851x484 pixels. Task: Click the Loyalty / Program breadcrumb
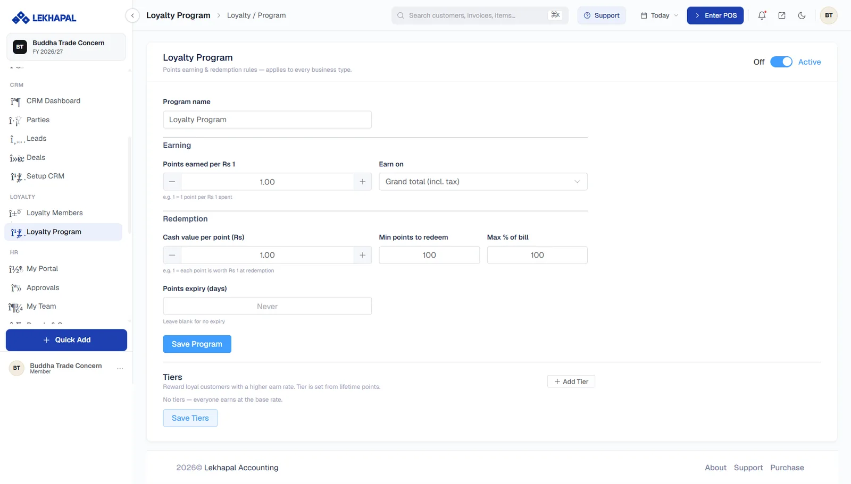[256, 15]
